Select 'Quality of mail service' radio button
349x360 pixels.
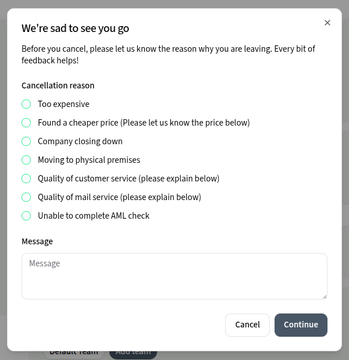pyautogui.click(x=26, y=197)
